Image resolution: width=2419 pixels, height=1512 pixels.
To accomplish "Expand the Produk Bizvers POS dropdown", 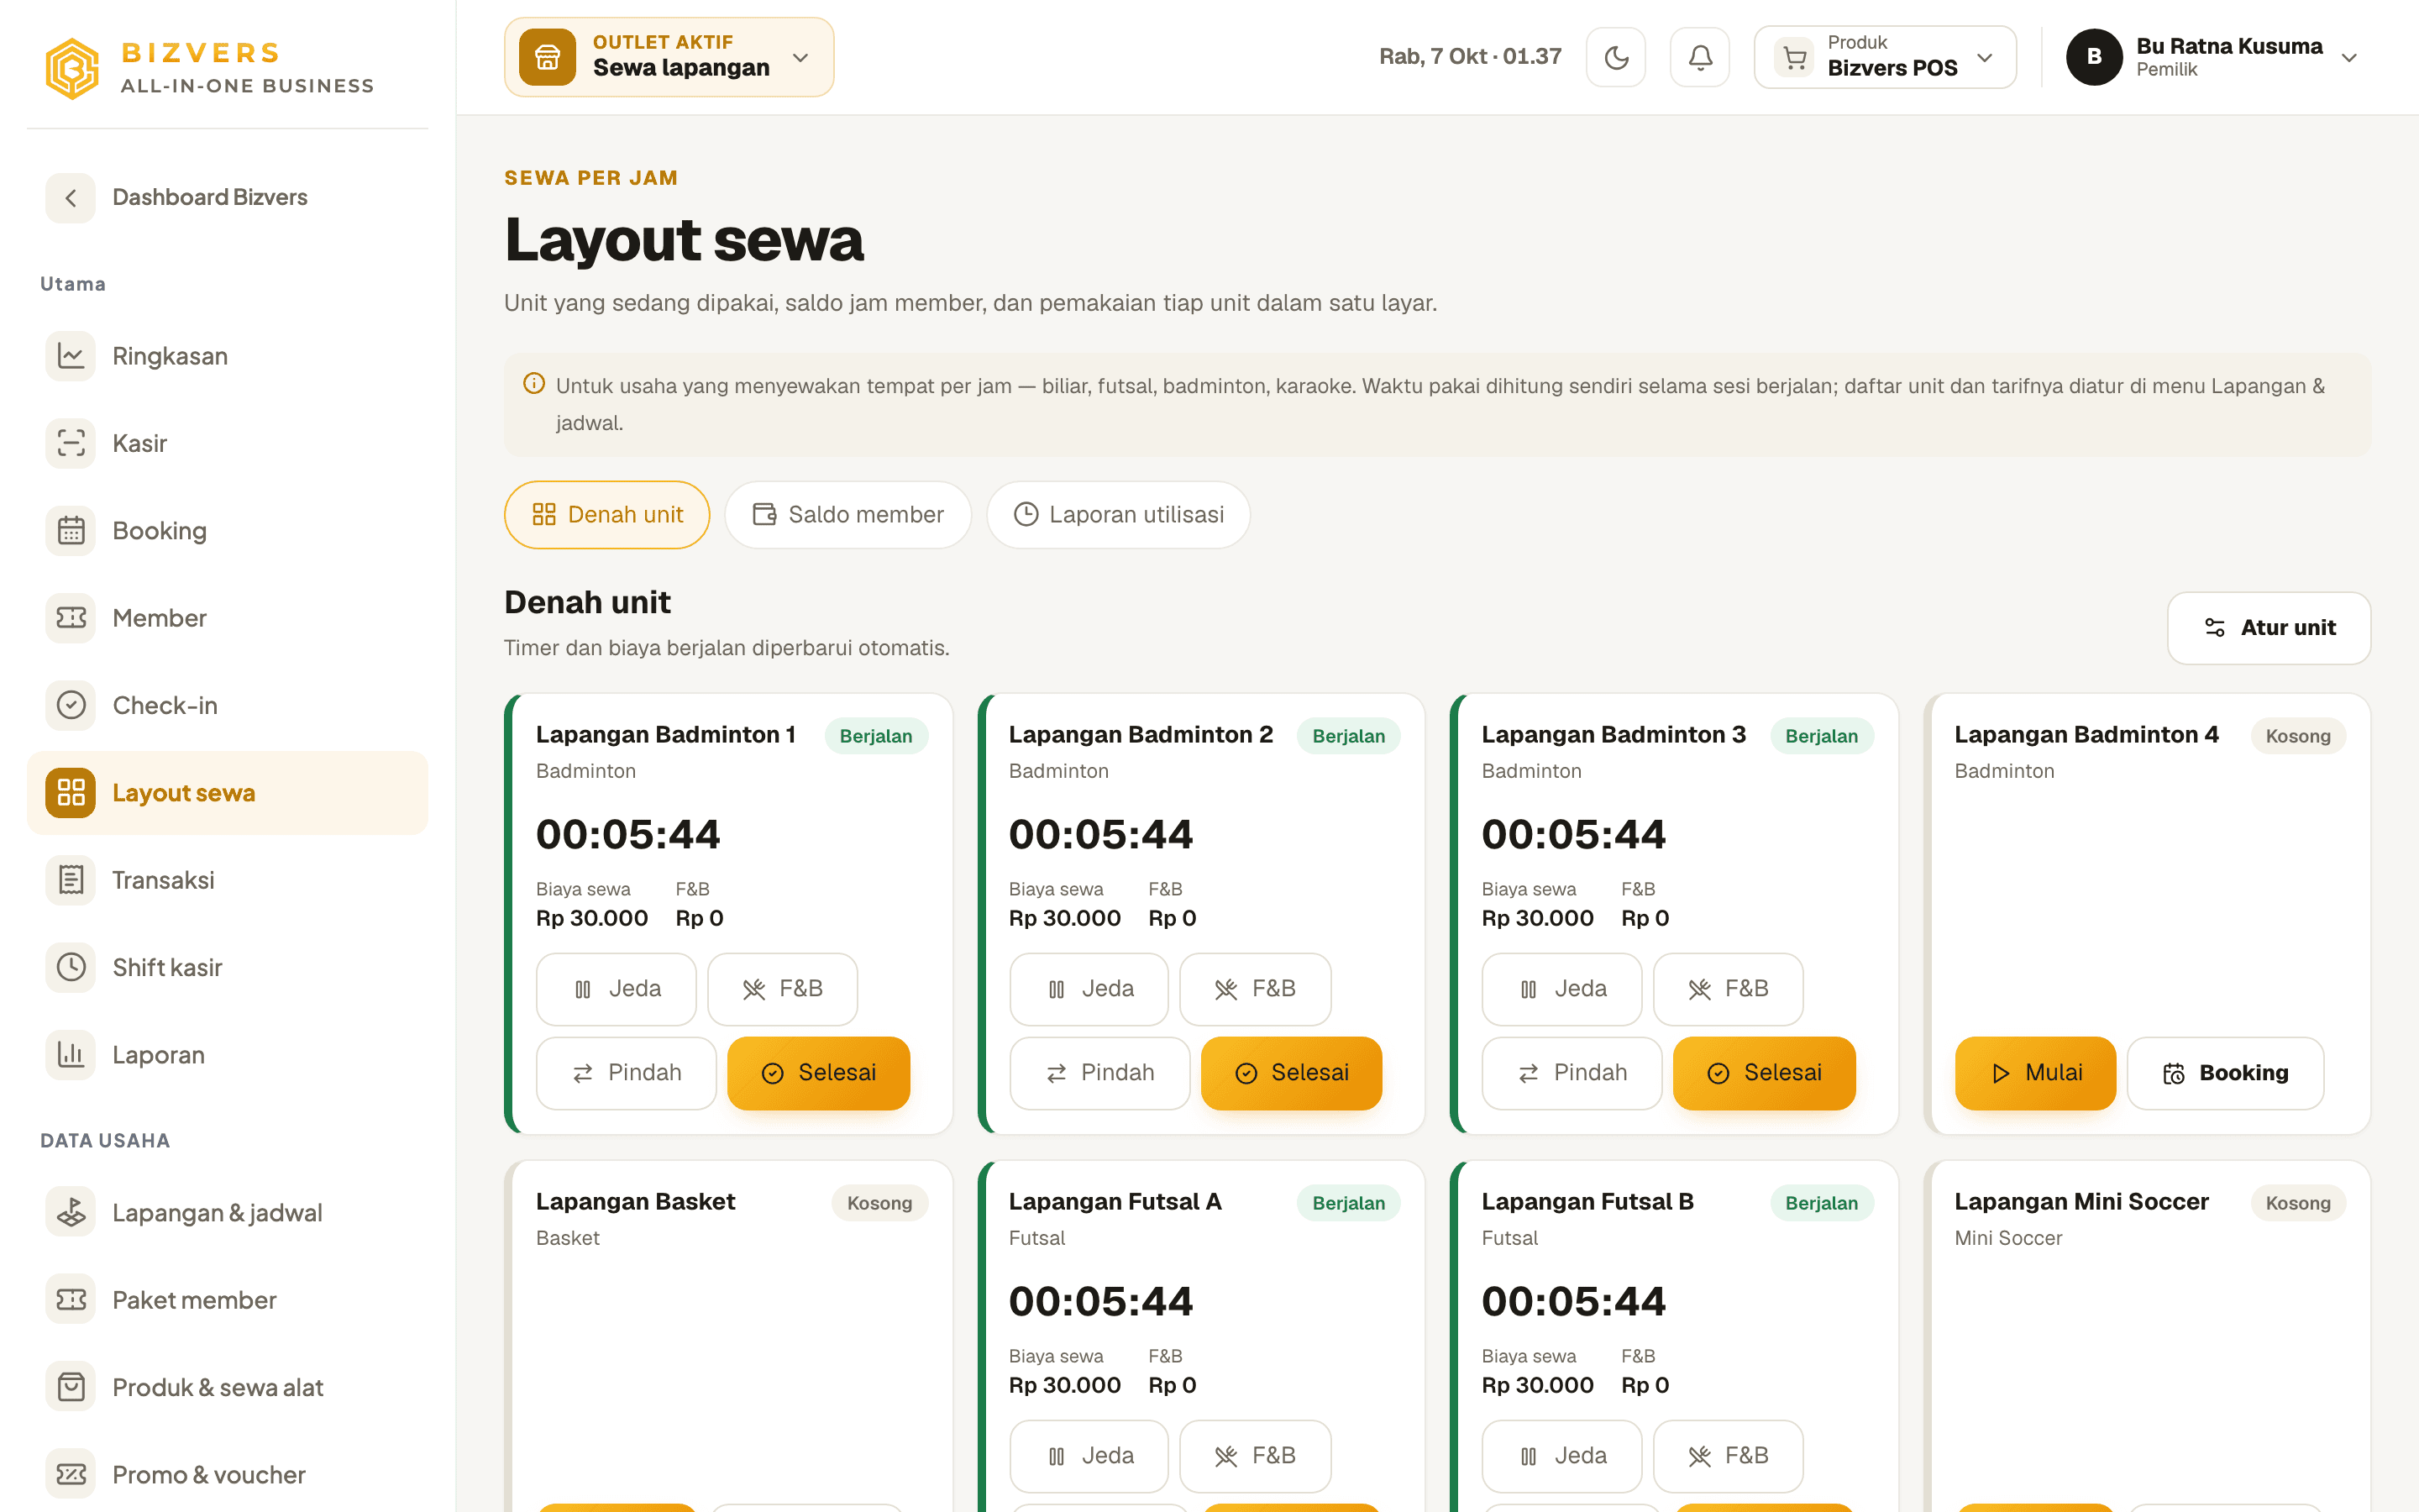I will [x=1884, y=57].
